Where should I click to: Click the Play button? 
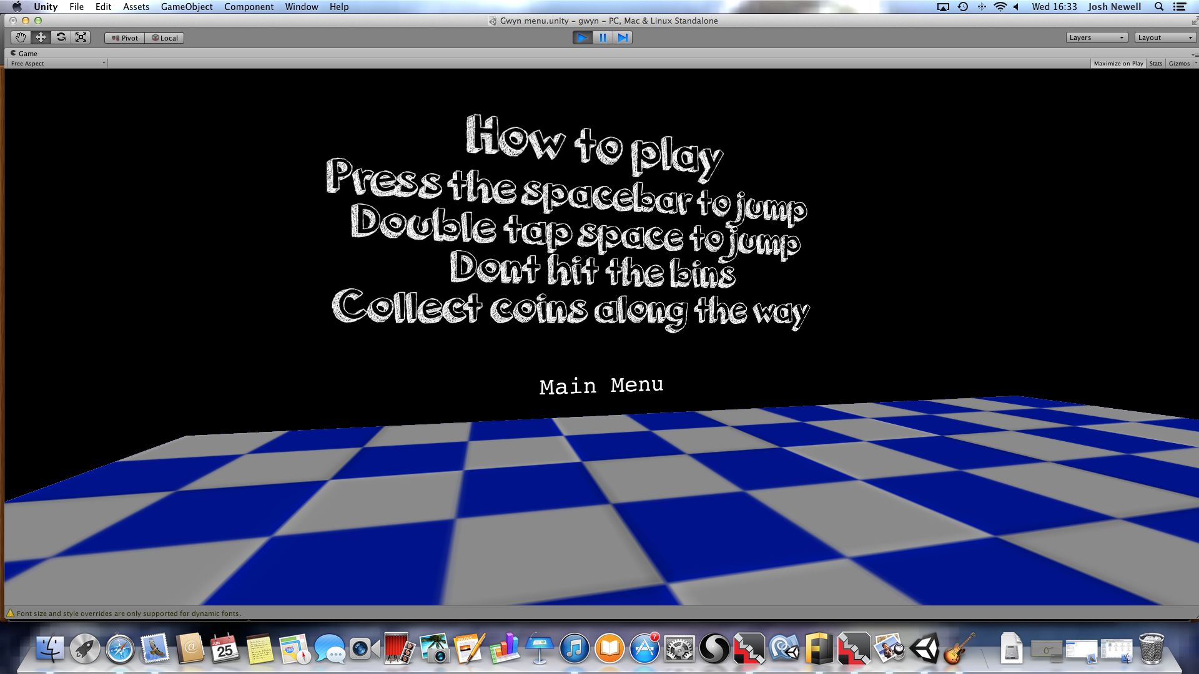(582, 37)
